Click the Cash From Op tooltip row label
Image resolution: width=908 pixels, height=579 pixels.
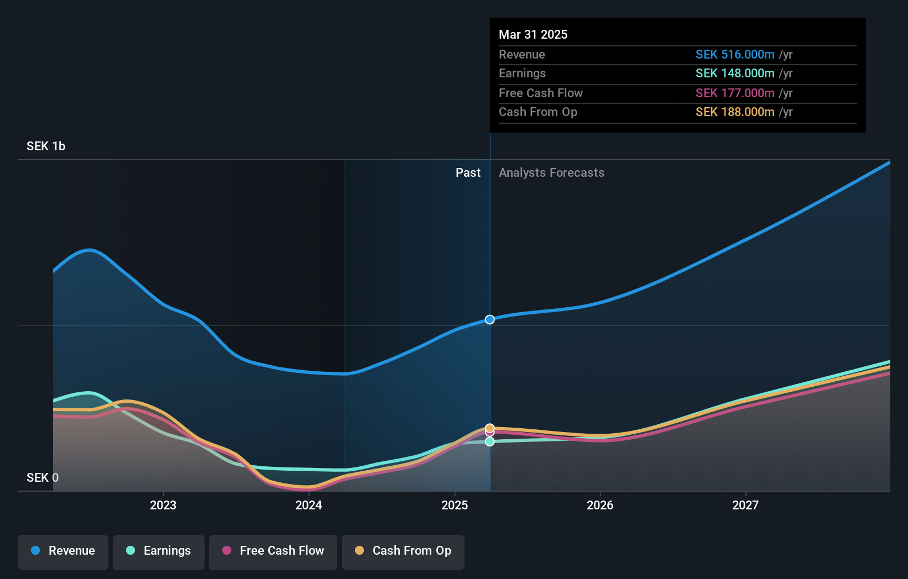(x=538, y=112)
